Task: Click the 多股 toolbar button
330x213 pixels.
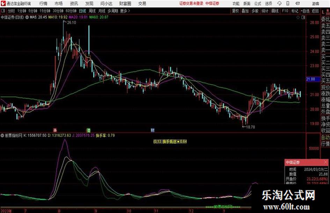Action: (x=255, y=11)
